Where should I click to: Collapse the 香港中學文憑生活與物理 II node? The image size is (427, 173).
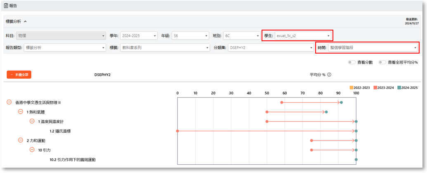(x=9, y=102)
